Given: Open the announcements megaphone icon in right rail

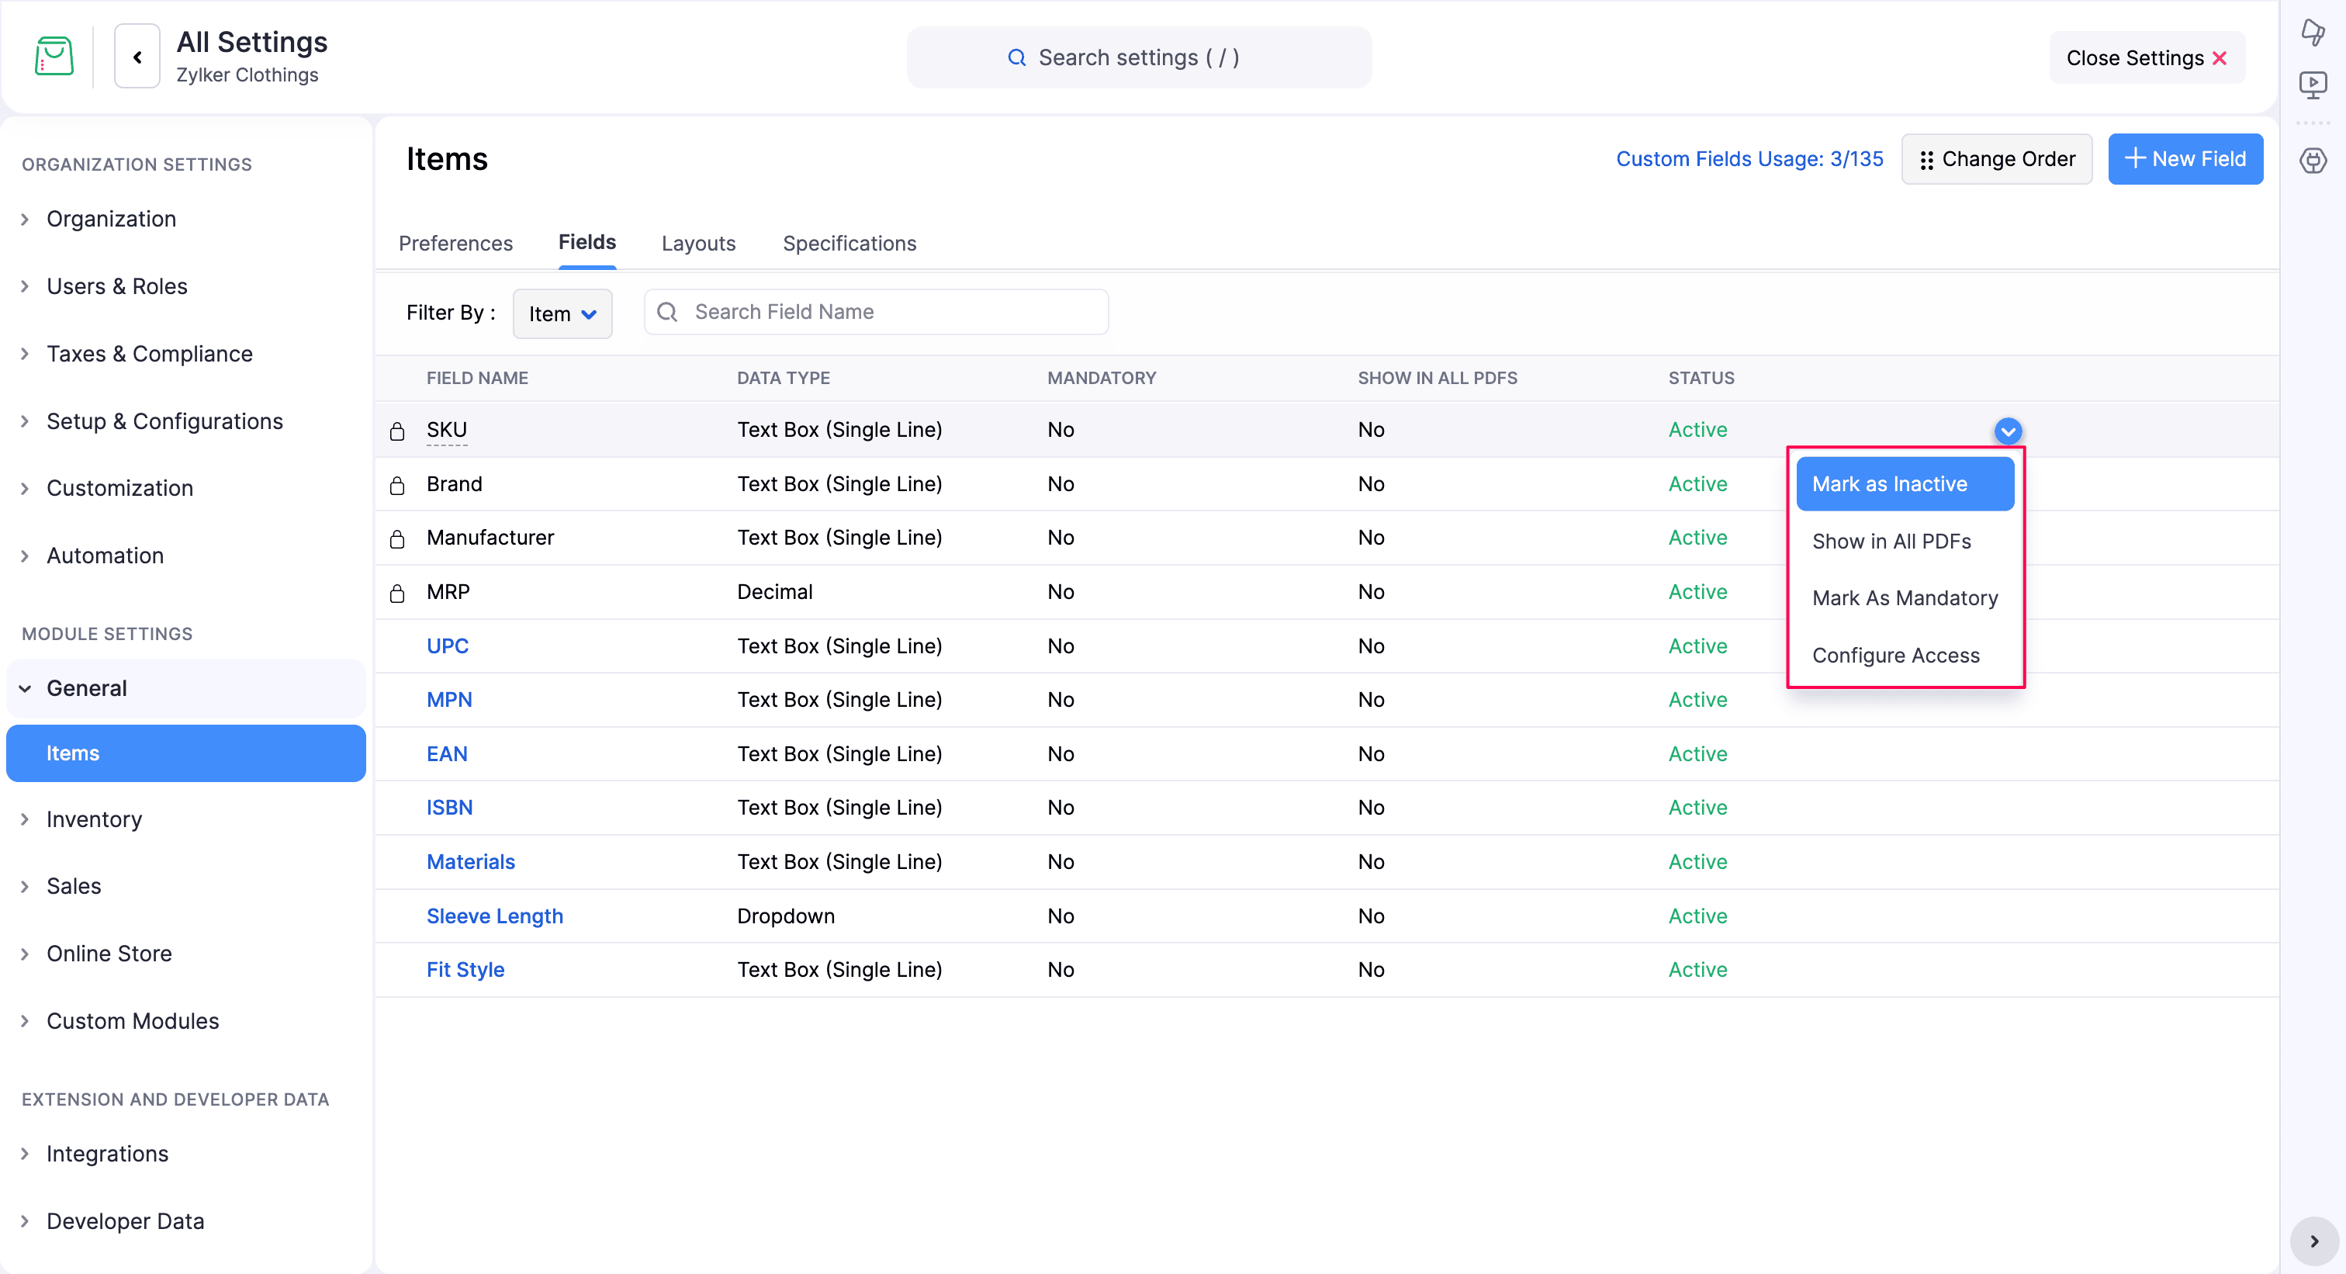Looking at the screenshot, I should point(2313,32).
